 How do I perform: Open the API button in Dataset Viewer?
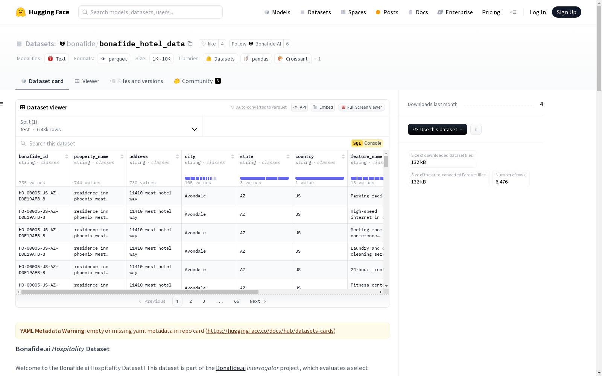pyautogui.click(x=299, y=107)
